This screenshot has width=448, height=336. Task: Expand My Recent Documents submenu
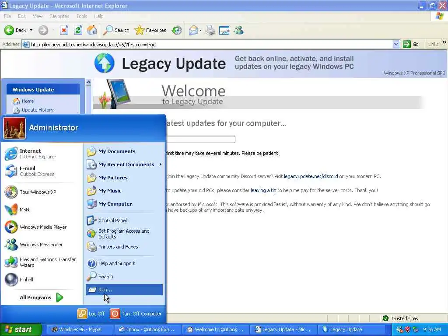coord(124,164)
